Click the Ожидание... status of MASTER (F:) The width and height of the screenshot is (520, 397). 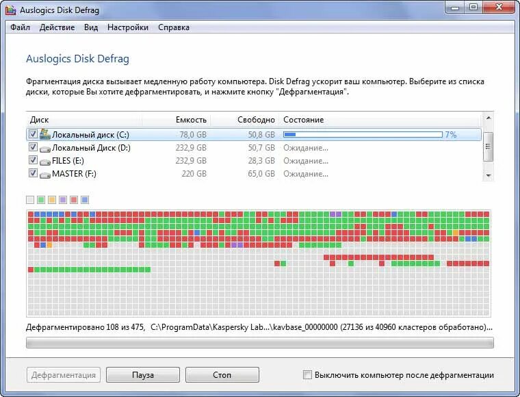click(x=306, y=173)
